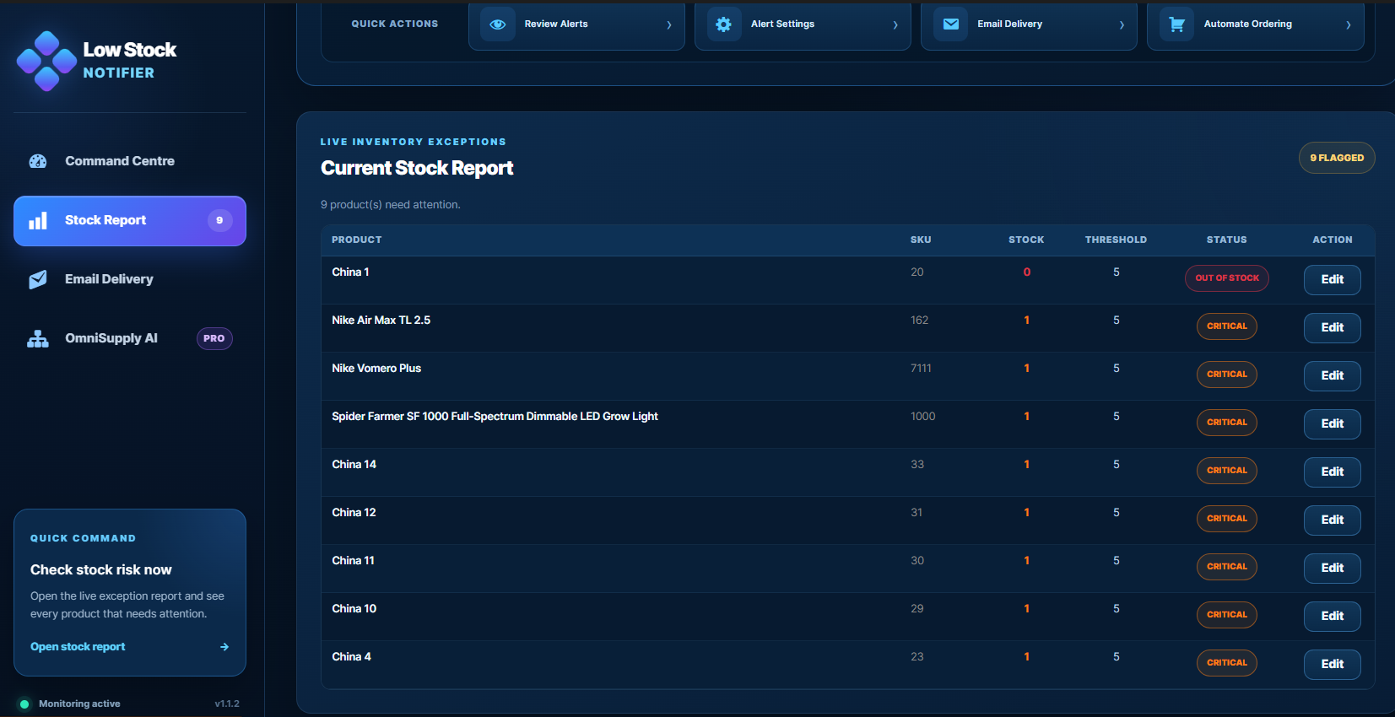1395x717 pixels.
Task: Click product name 'Nike Air Max TL 2.5'
Action: [381, 321]
